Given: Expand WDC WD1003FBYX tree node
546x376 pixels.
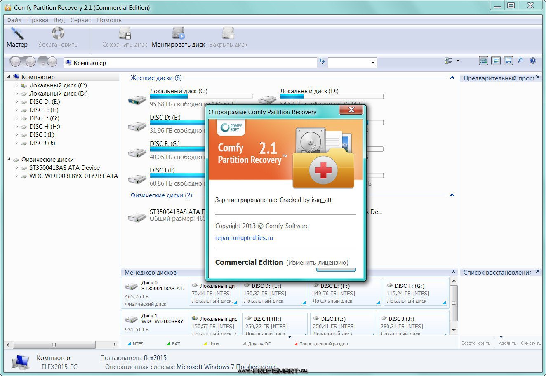Looking at the screenshot, I should pos(17,176).
